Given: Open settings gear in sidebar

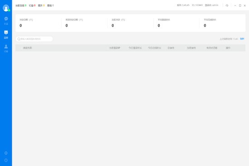Looking at the screenshot, I should pos(6,153).
